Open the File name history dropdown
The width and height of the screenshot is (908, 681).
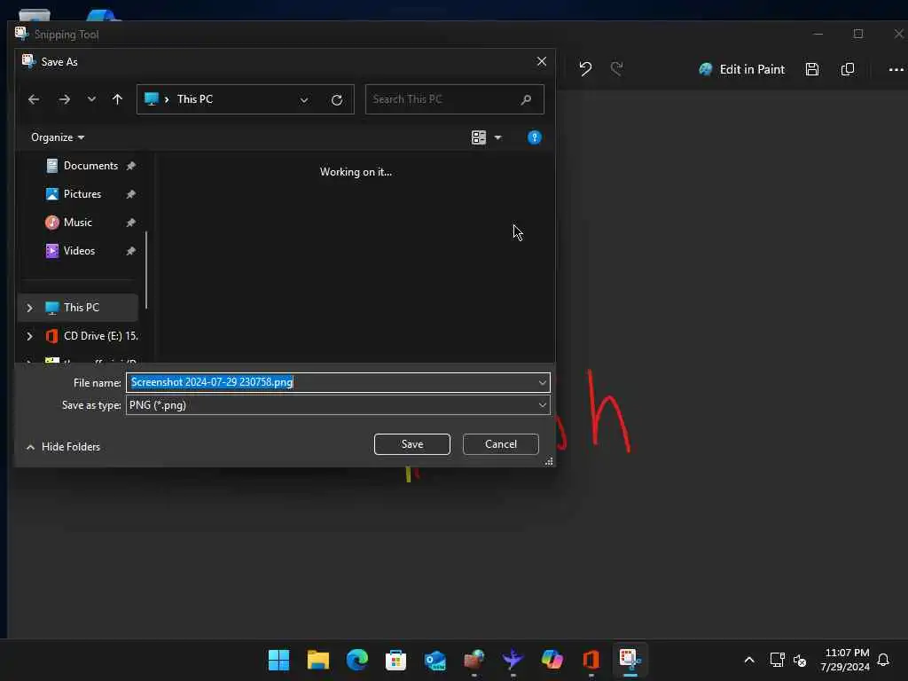pos(543,383)
